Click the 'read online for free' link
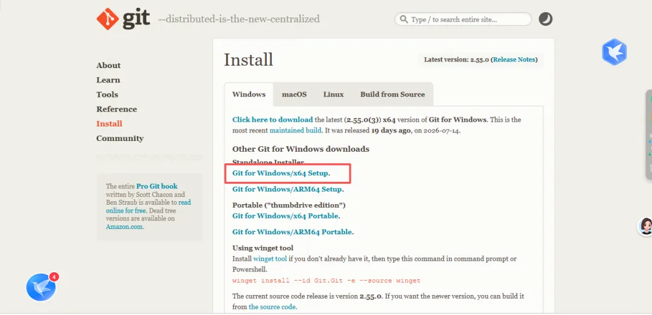 (149, 206)
